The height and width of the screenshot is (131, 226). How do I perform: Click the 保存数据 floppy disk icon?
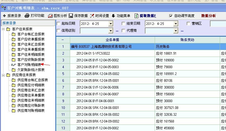click(x=71, y=16)
